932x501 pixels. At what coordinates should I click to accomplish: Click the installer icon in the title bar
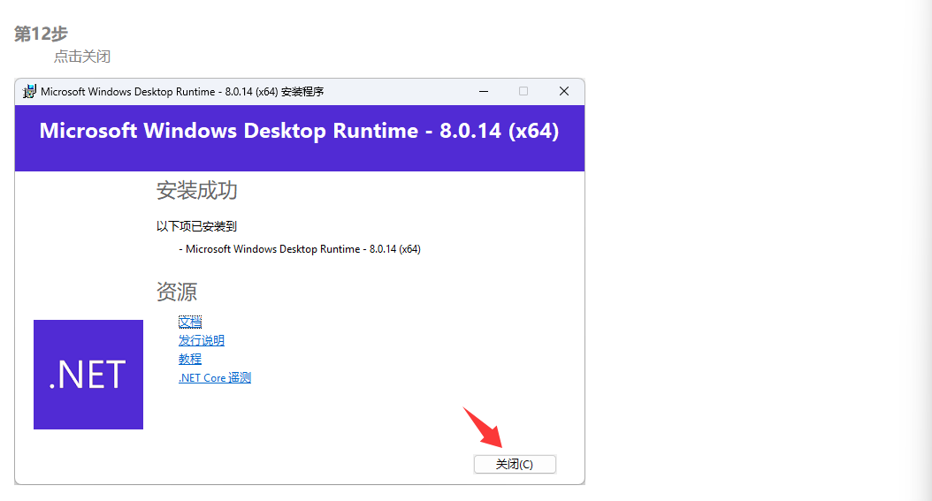click(29, 91)
